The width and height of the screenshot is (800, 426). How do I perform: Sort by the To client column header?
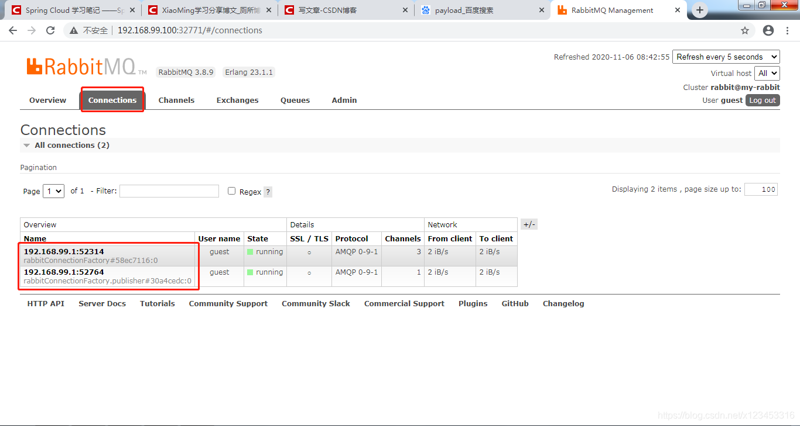[x=496, y=238]
